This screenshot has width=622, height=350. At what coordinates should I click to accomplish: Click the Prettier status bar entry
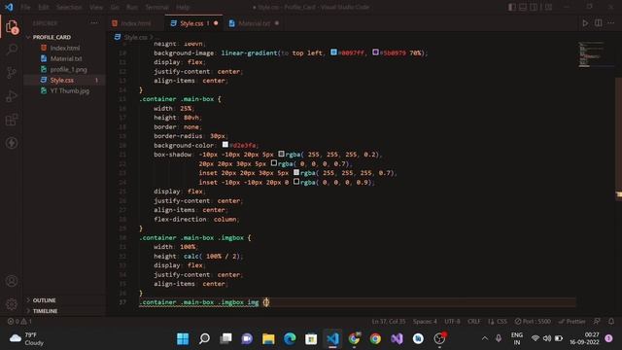click(x=572, y=321)
